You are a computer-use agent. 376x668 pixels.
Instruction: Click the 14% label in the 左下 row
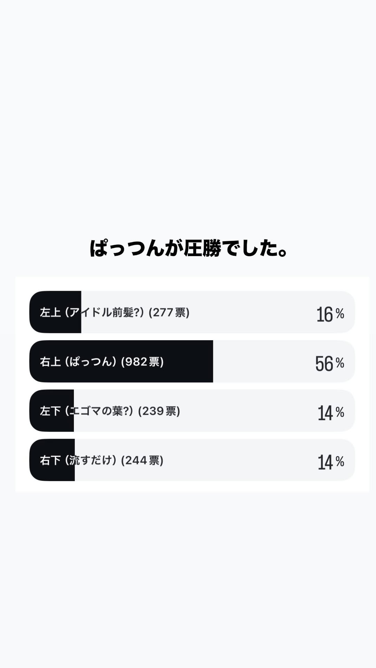pyautogui.click(x=331, y=413)
